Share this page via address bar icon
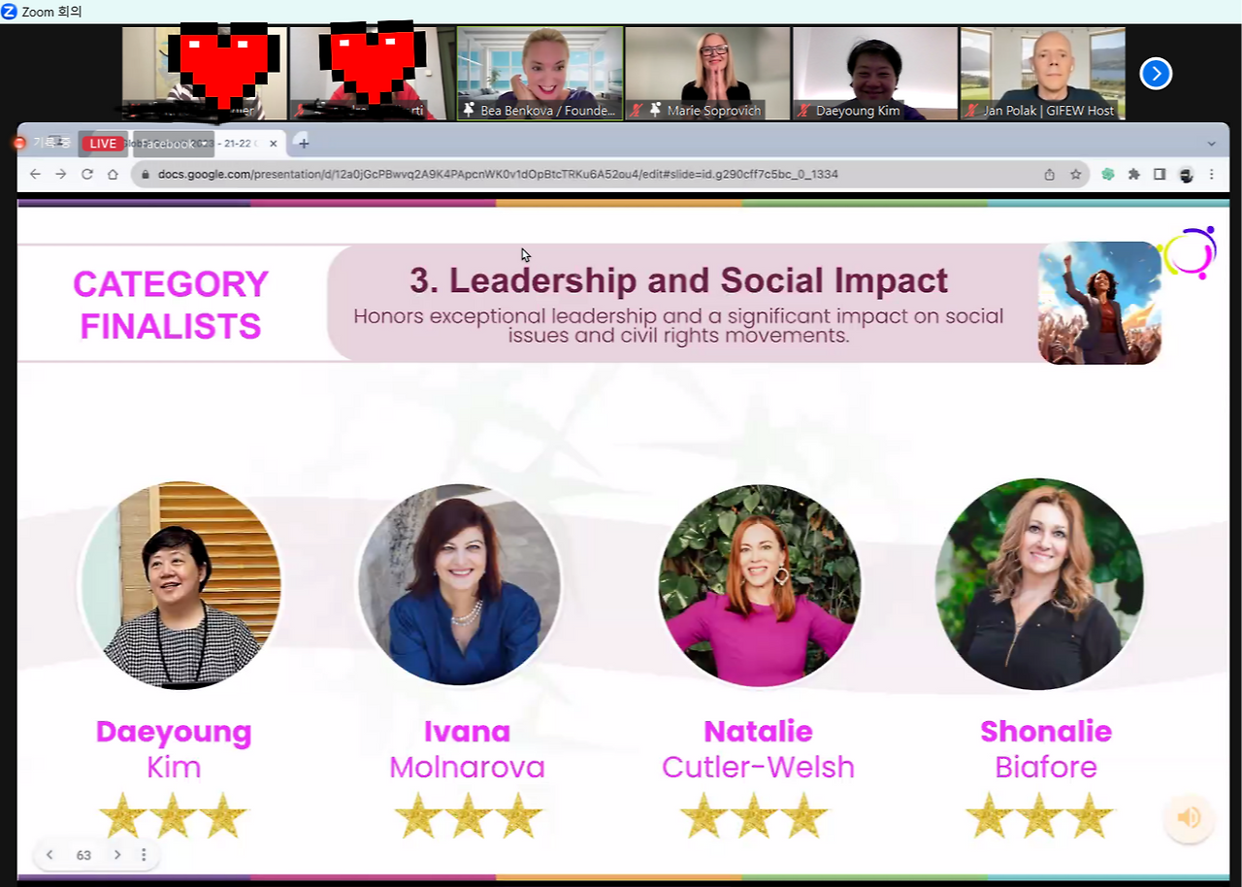The height and width of the screenshot is (887, 1242). point(1049,175)
